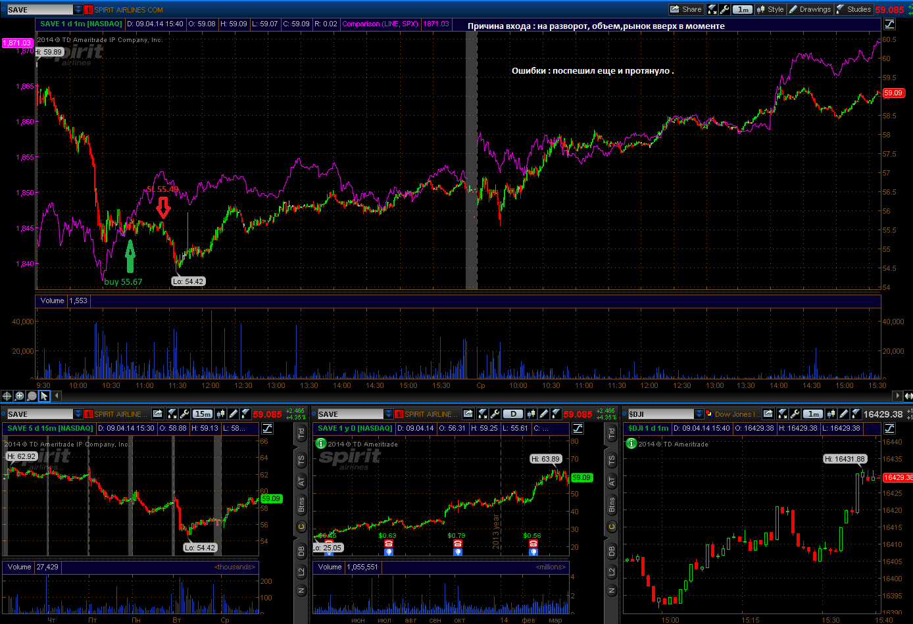Open Studies flask icon in daily chart
The height and width of the screenshot is (624, 913).
tap(556, 414)
